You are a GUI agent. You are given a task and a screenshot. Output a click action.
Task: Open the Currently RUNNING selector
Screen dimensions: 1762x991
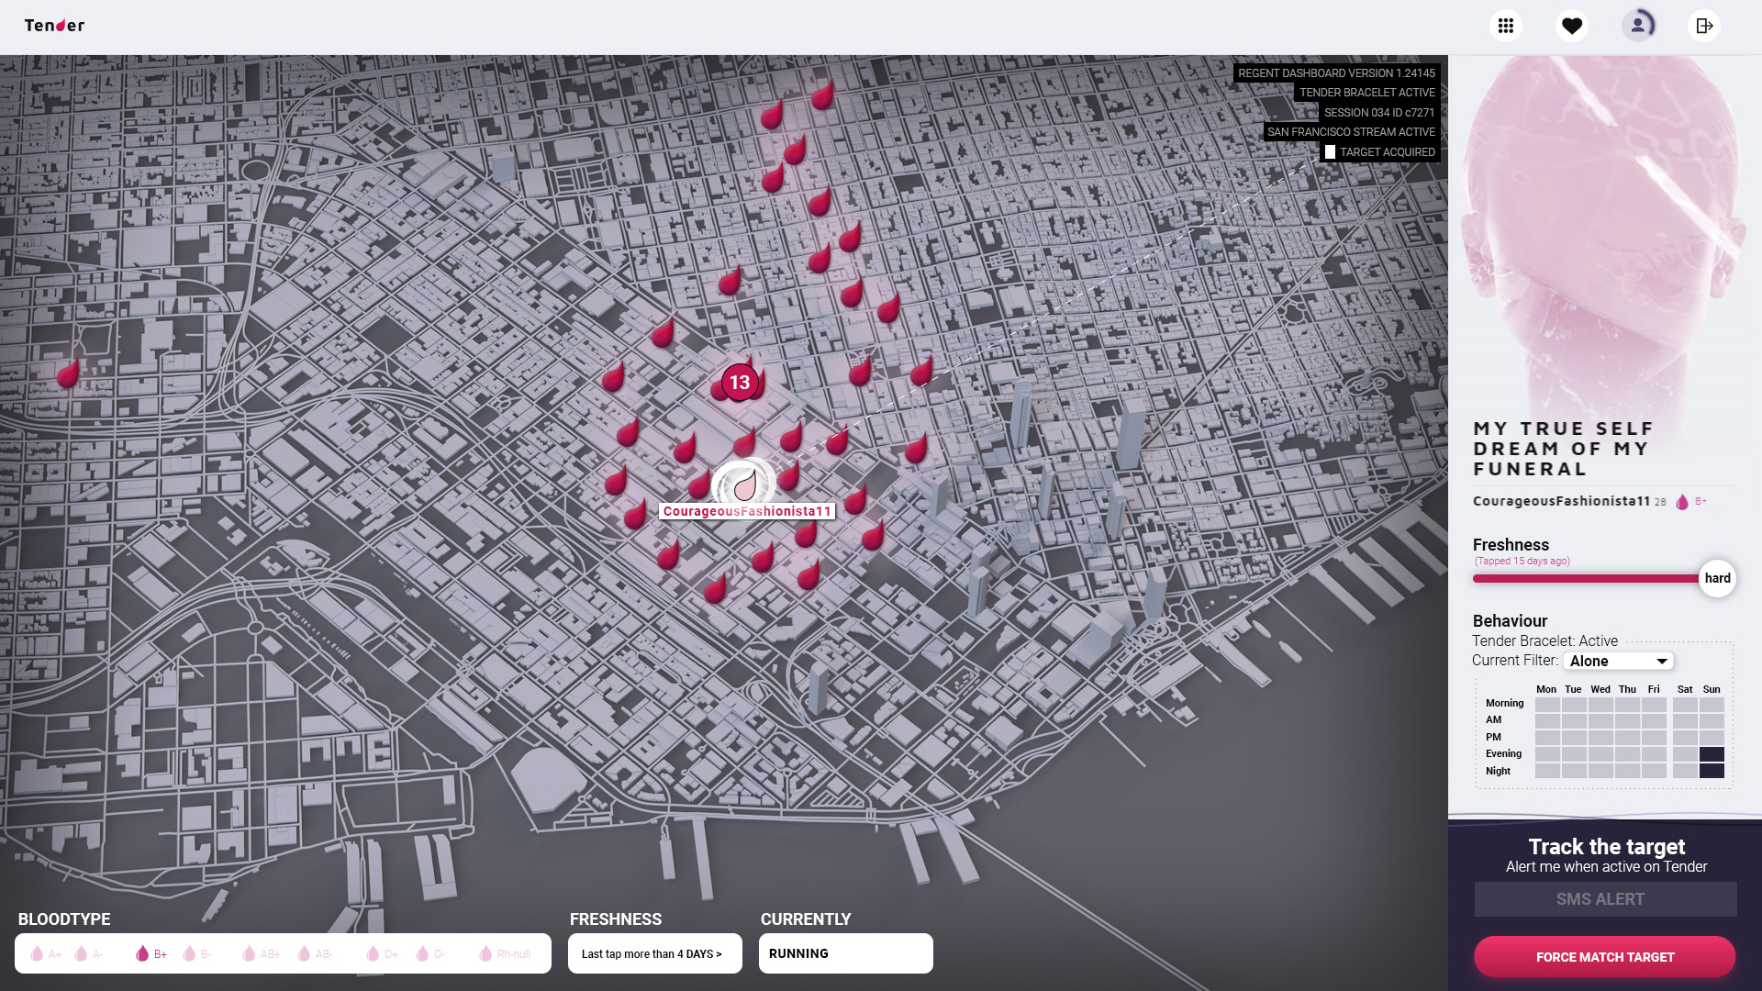coord(845,954)
